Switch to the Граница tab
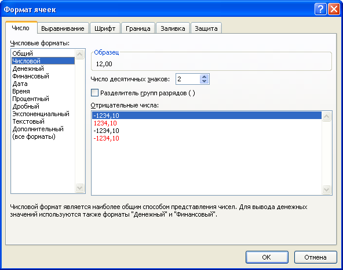Screen dimensions: 343x270 138,28
